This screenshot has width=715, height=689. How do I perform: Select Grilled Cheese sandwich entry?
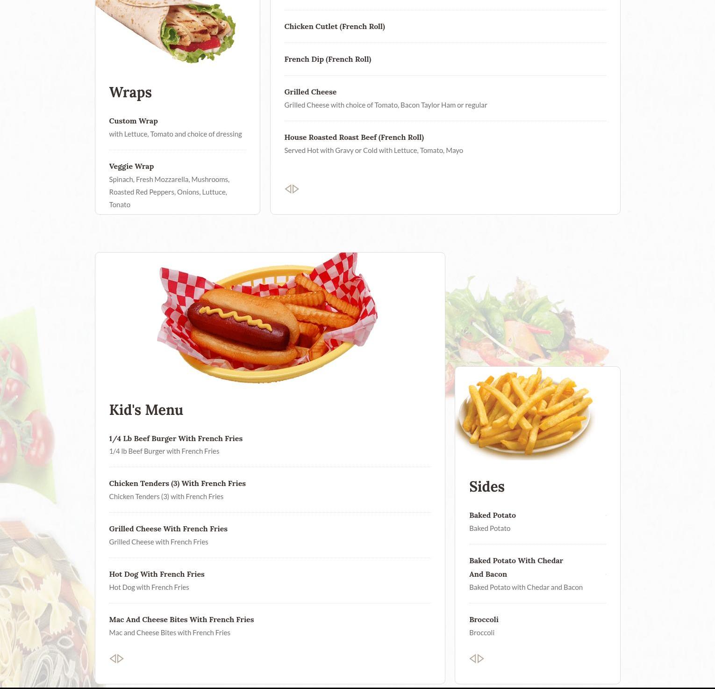click(445, 98)
